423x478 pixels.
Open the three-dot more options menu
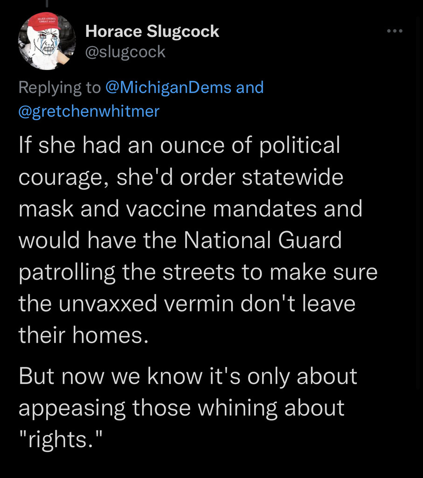tap(394, 32)
